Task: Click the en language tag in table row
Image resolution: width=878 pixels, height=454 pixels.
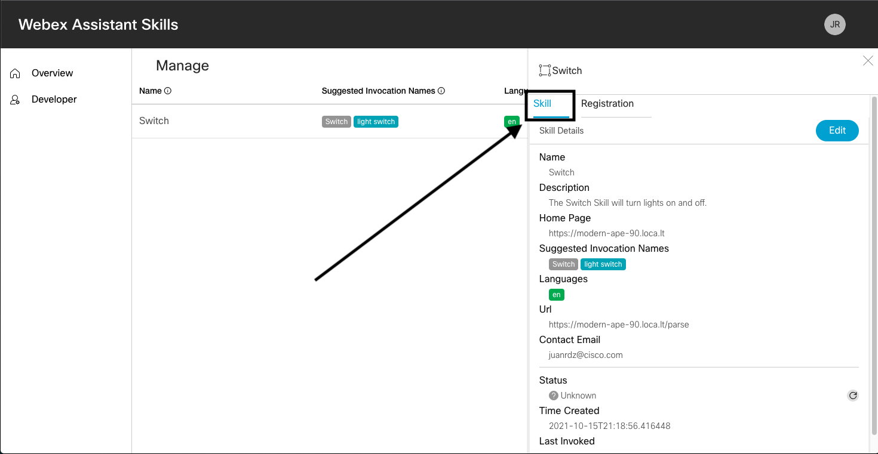Action: coord(512,122)
